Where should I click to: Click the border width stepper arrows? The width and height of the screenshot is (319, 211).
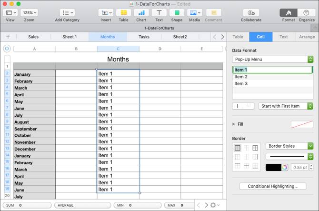(x=311, y=168)
